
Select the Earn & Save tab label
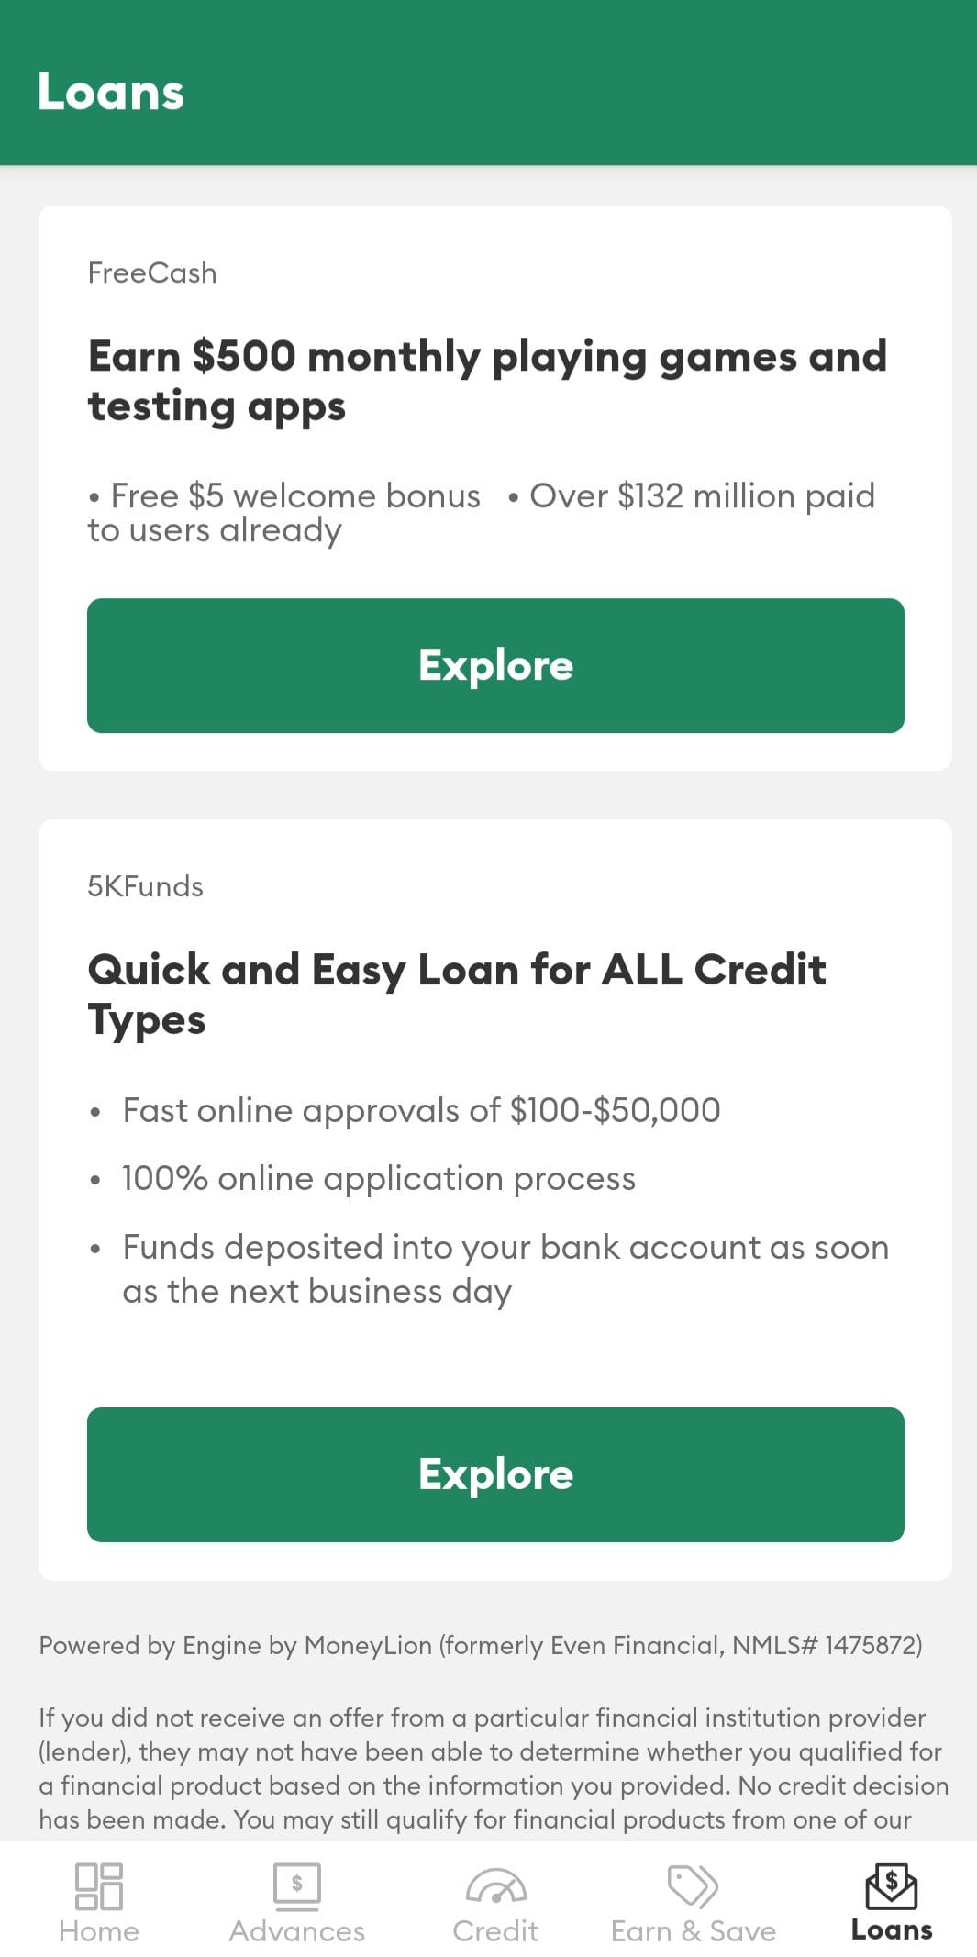(x=693, y=1930)
